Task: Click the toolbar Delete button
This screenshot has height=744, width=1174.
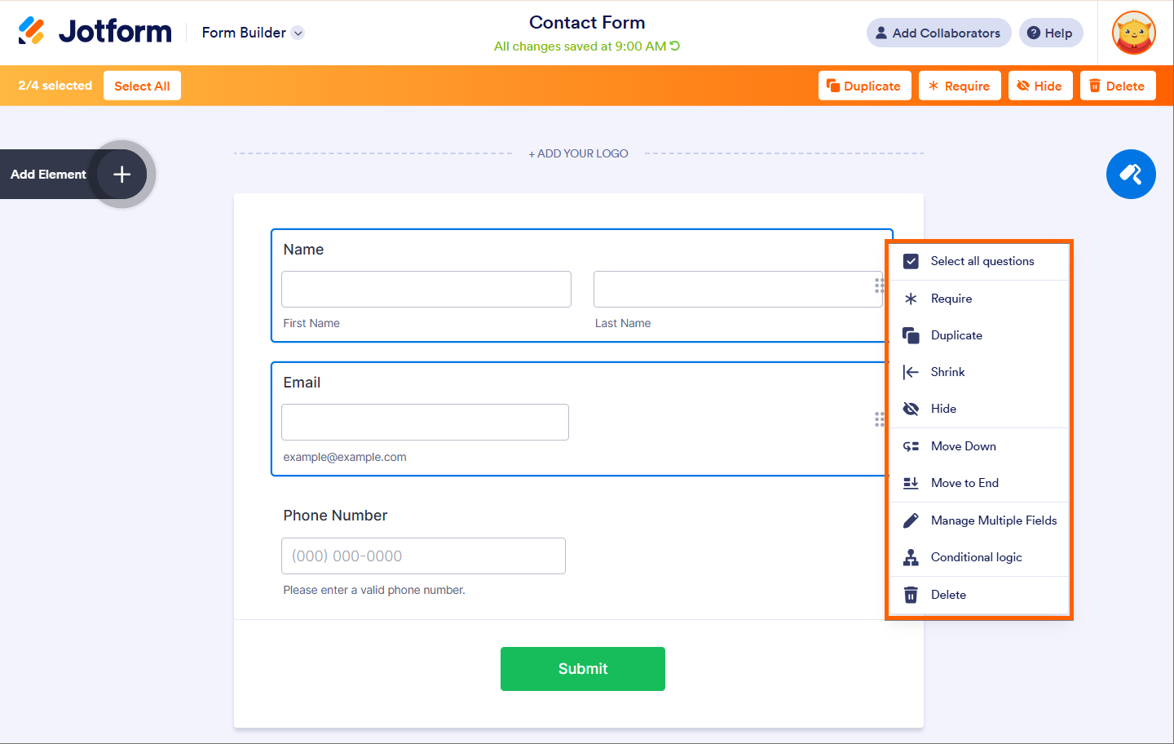Action: pos(1117,86)
